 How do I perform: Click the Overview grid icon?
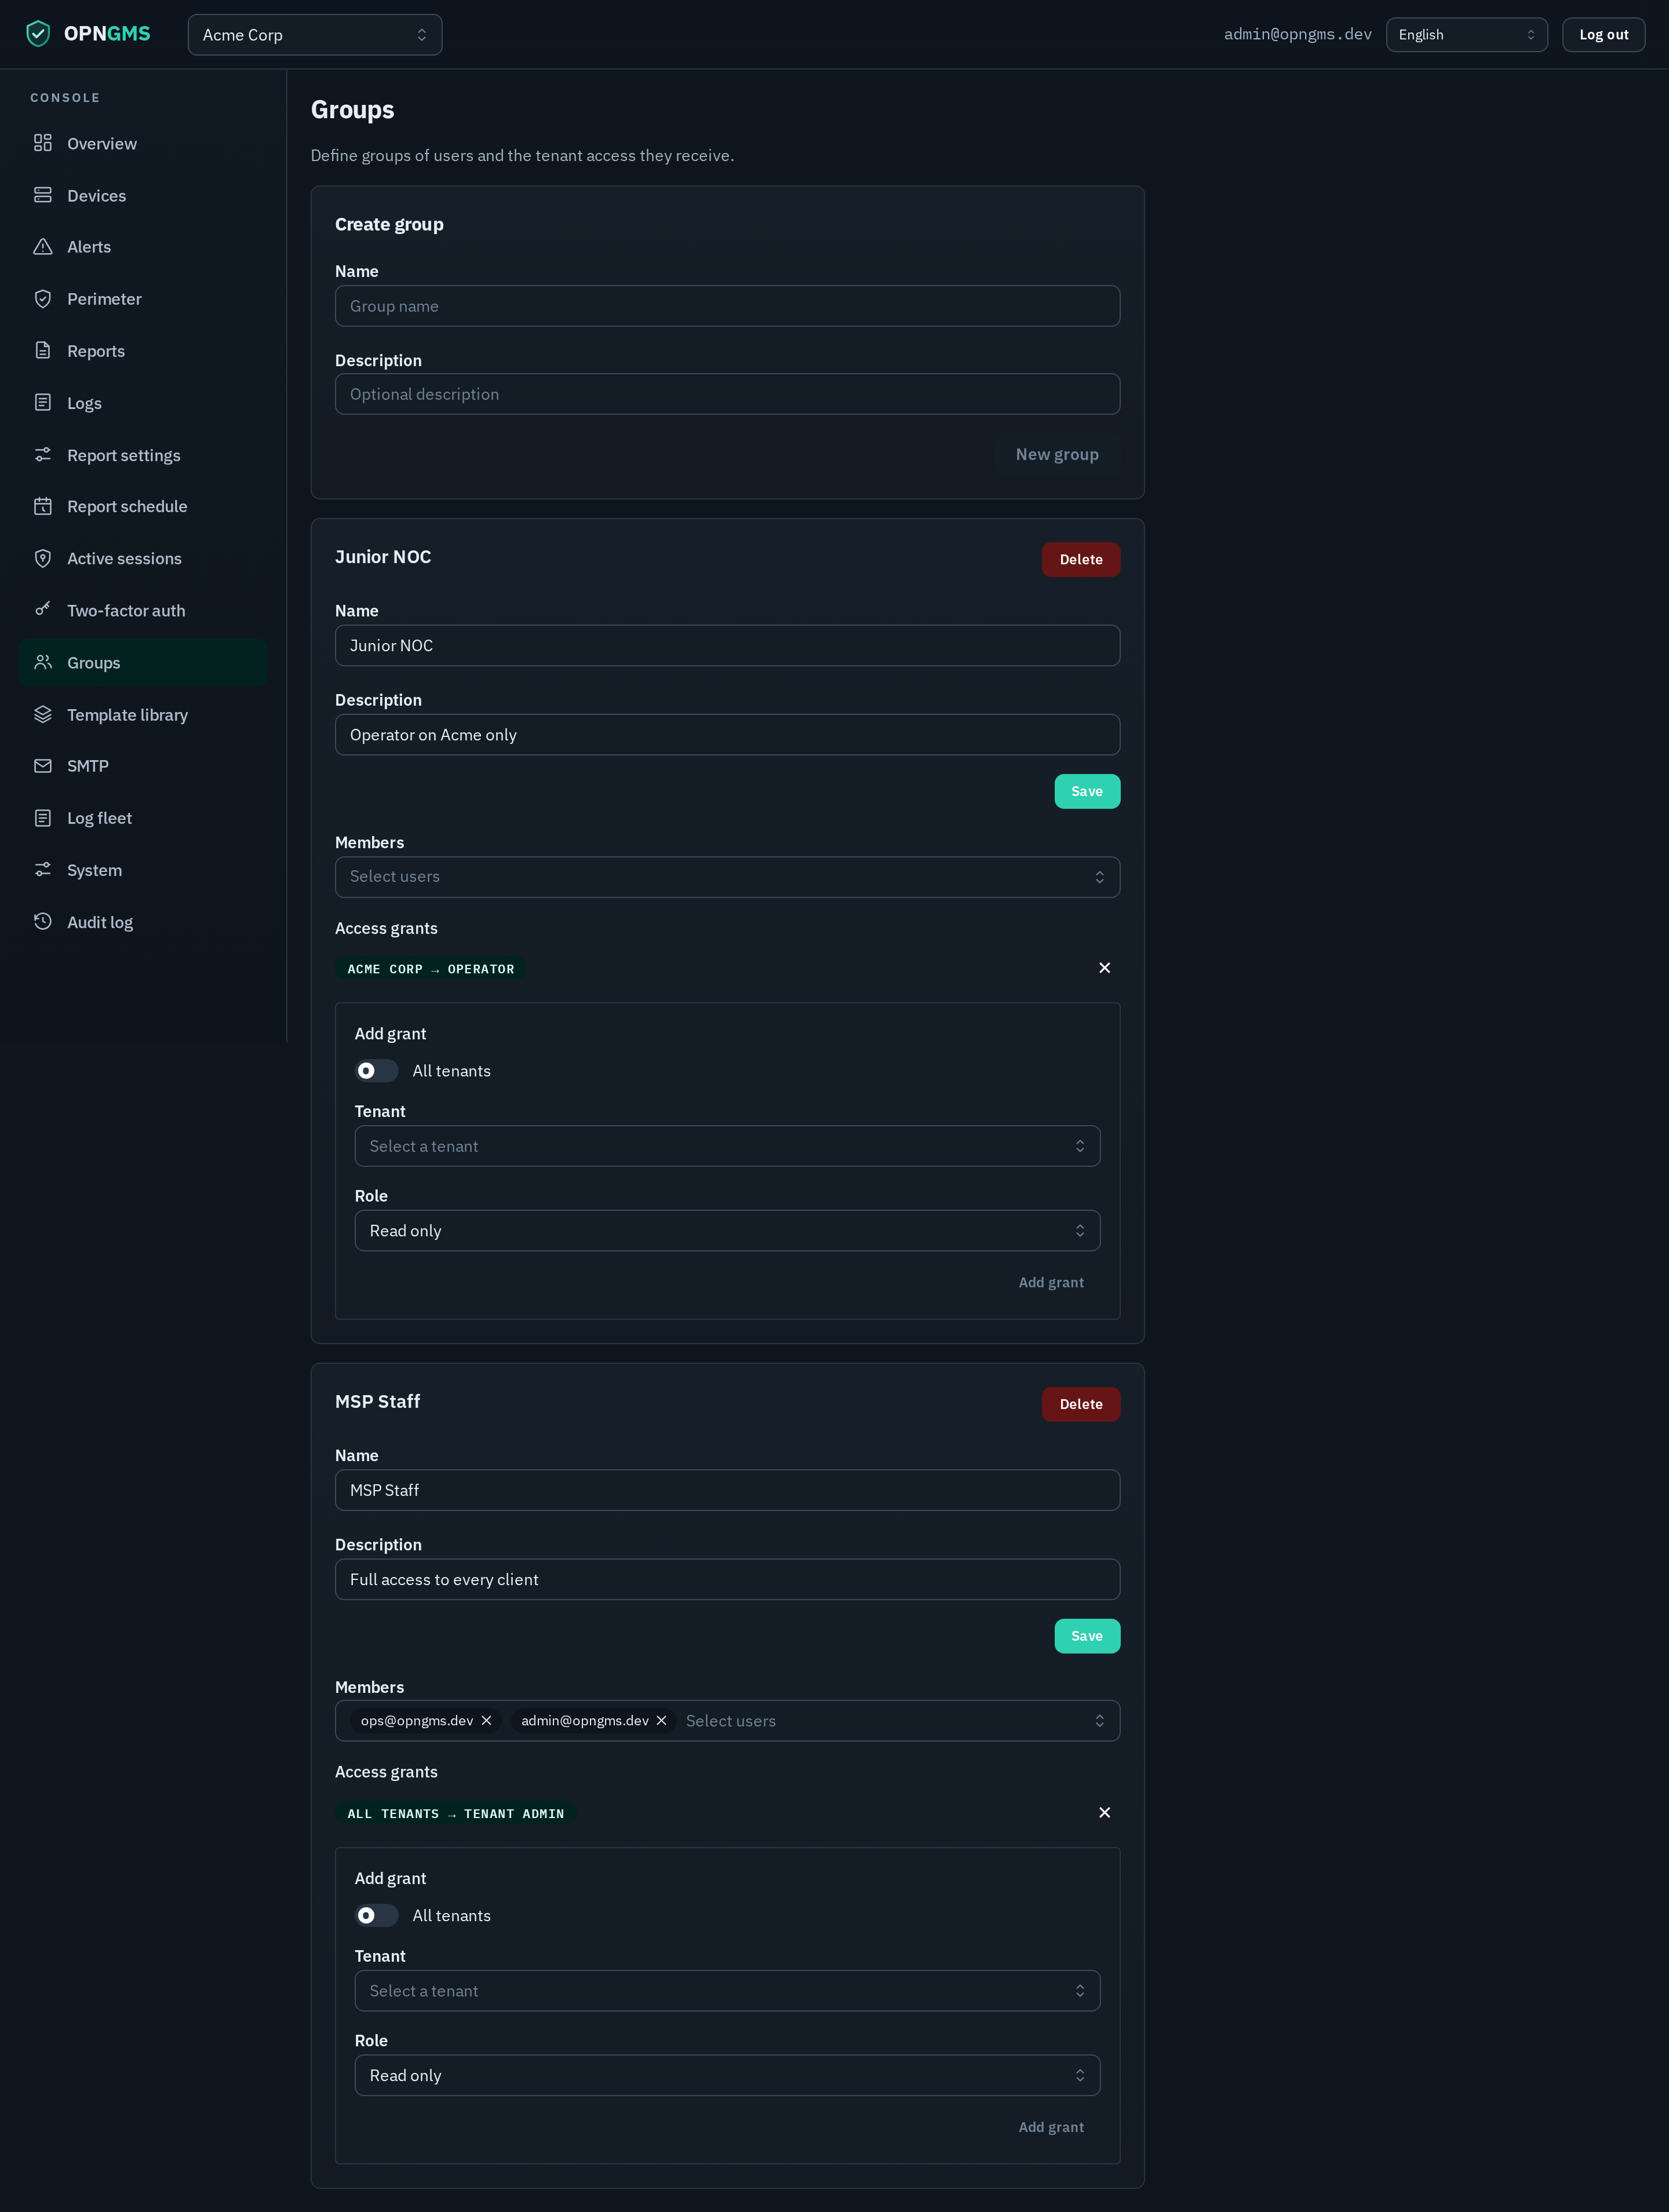[43, 143]
